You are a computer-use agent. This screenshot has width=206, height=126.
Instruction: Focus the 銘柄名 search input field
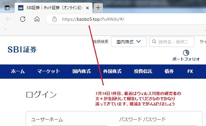[x=172, y=42]
